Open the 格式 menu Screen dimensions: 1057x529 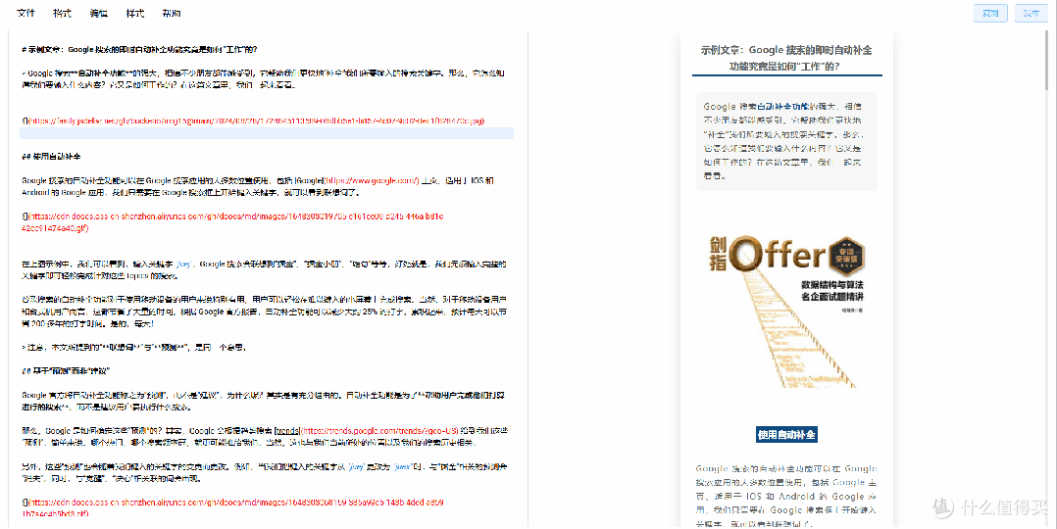click(62, 13)
